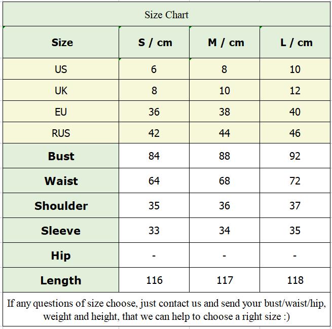This screenshot has width=332, height=329.
Task: Select the Length row label
Action: tap(61, 280)
